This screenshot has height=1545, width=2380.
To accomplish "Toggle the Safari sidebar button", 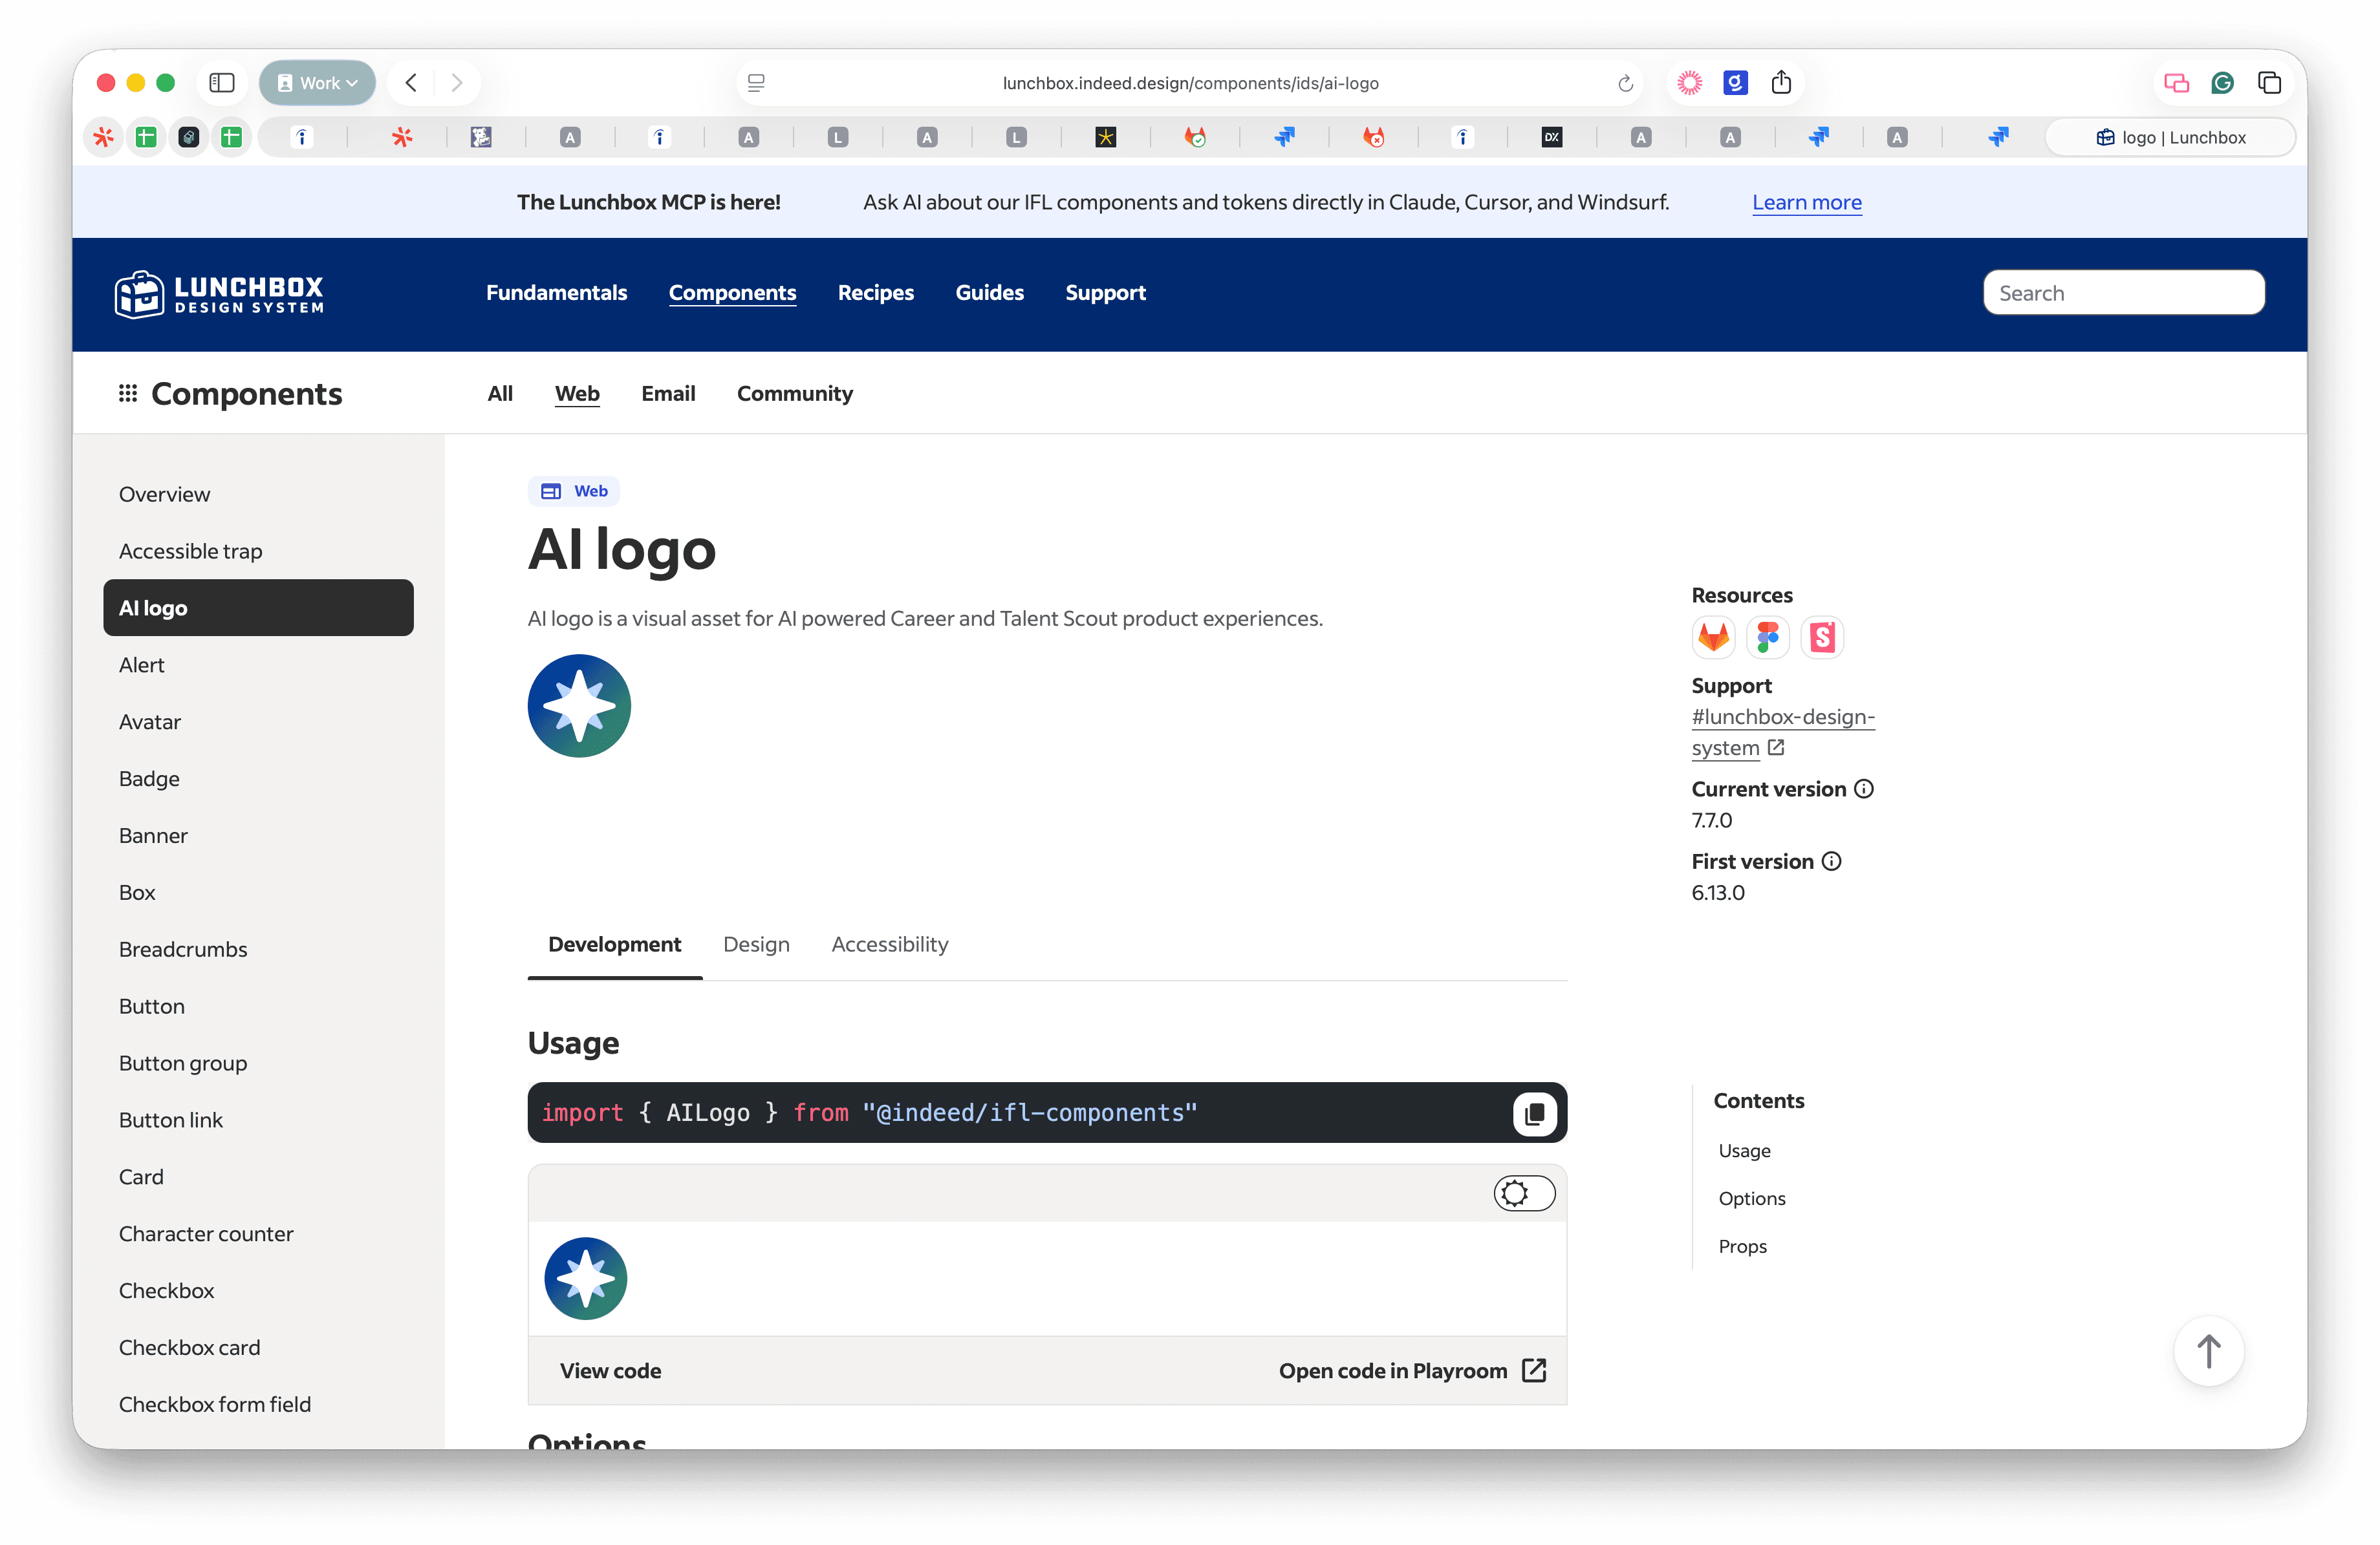I will point(221,83).
